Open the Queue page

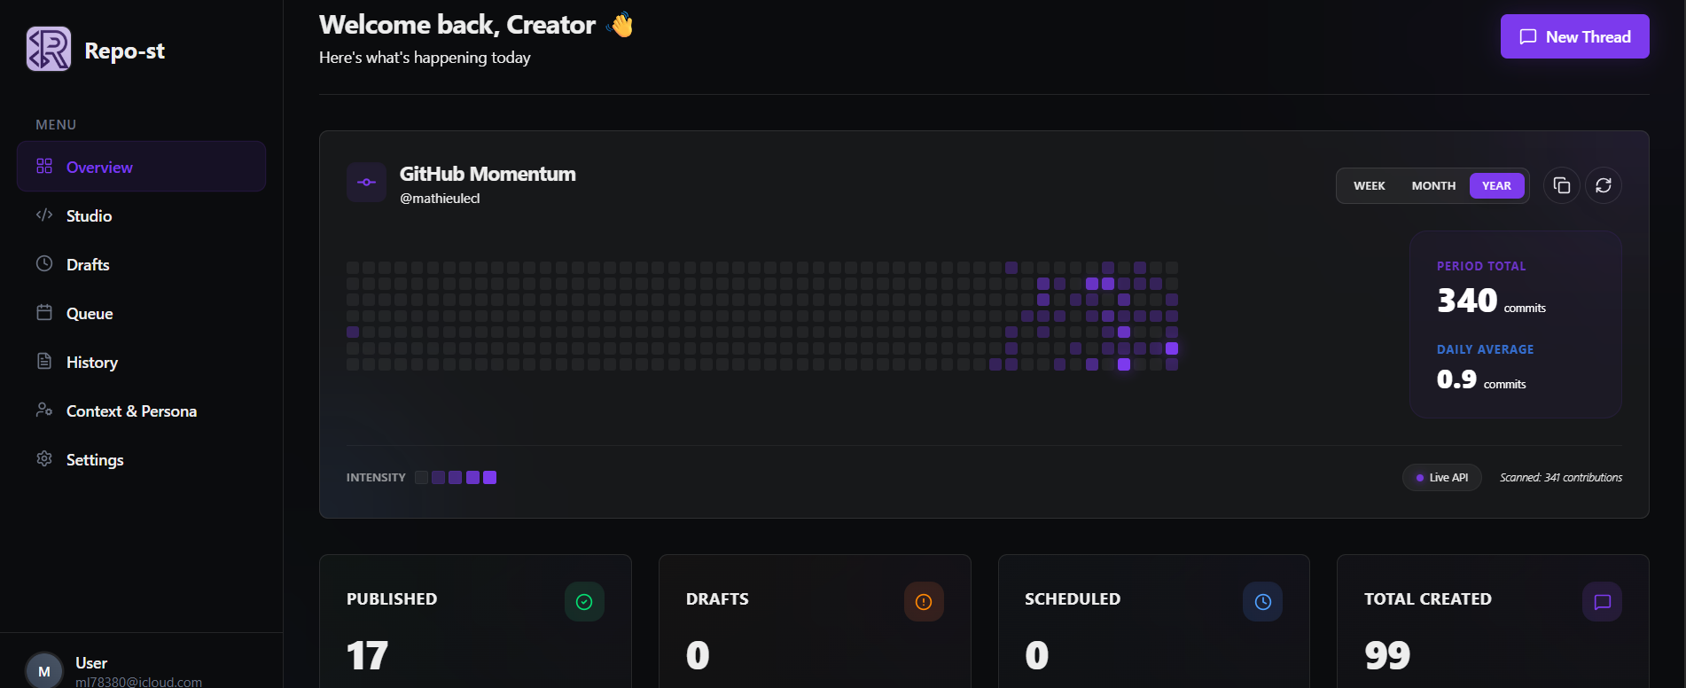coord(90,314)
